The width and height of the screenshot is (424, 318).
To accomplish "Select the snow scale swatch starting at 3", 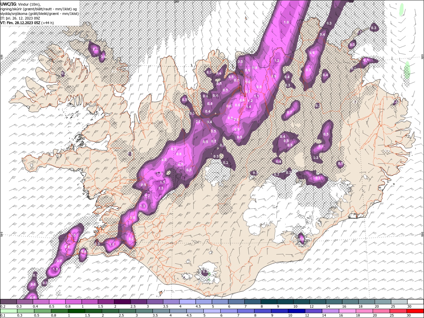I will click(154, 302).
